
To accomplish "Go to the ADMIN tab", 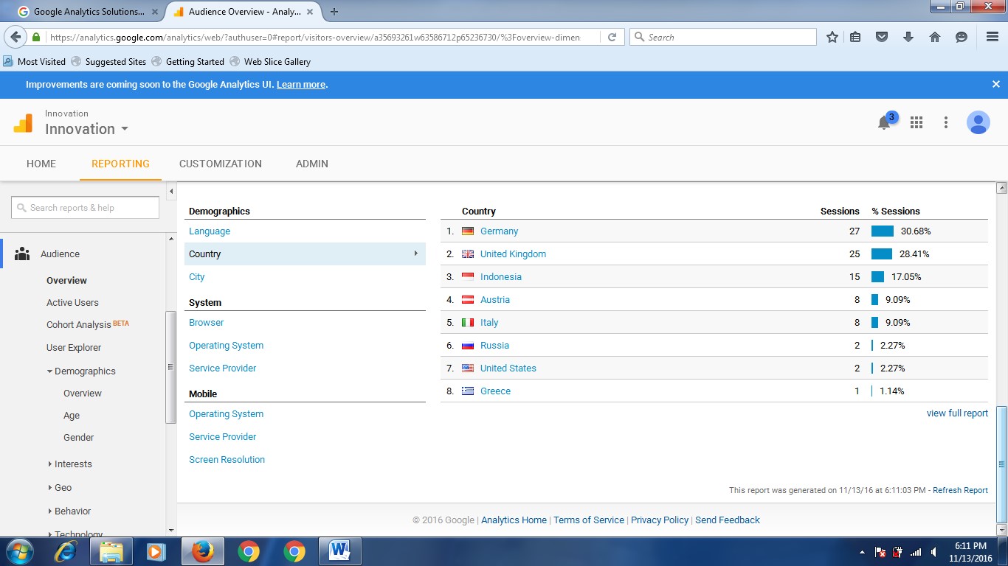I will coord(312,164).
